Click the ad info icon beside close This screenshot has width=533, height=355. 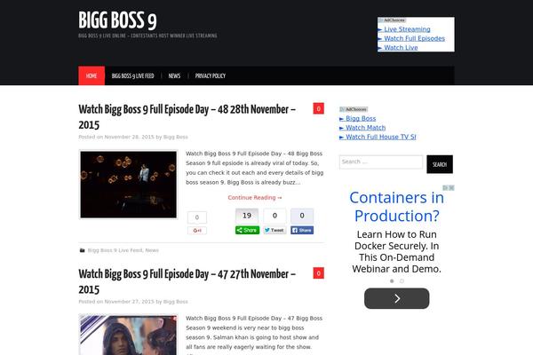[x=445, y=187]
